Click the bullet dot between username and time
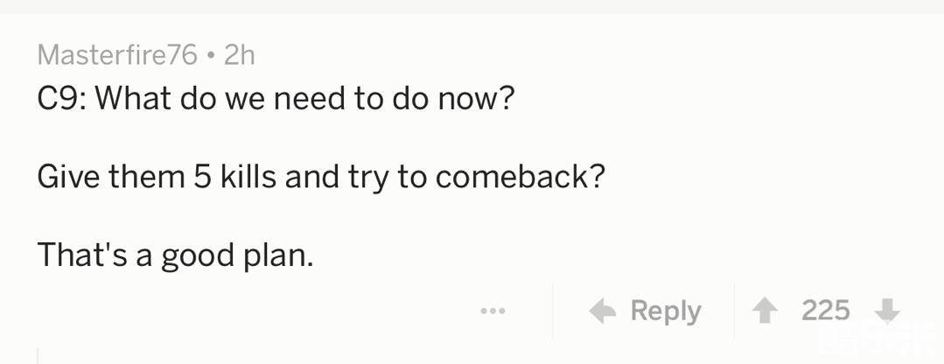This screenshot has height=364, width=944. 211,56
